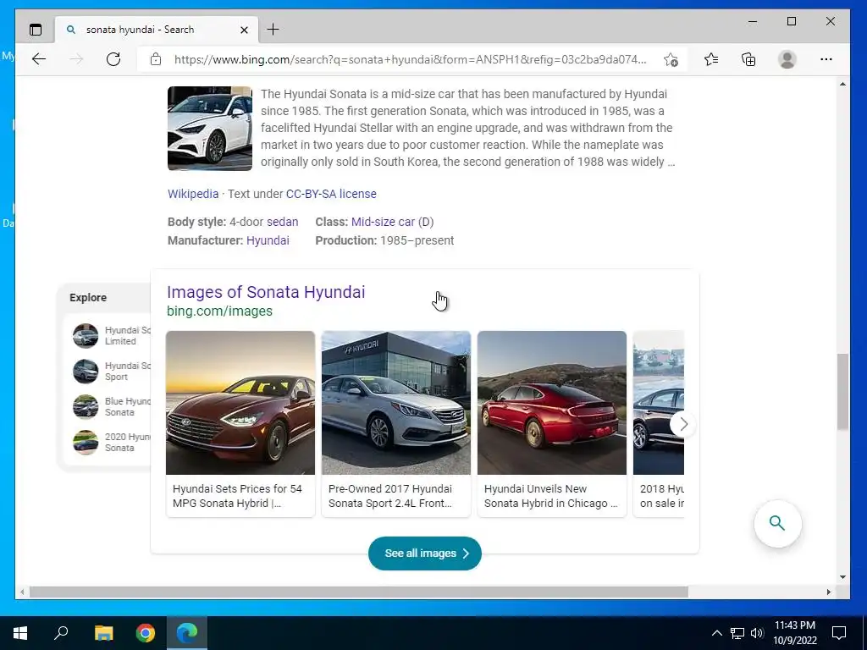Click the See all images button
Screen dimensions: 867x650
[x=425, y=554]
